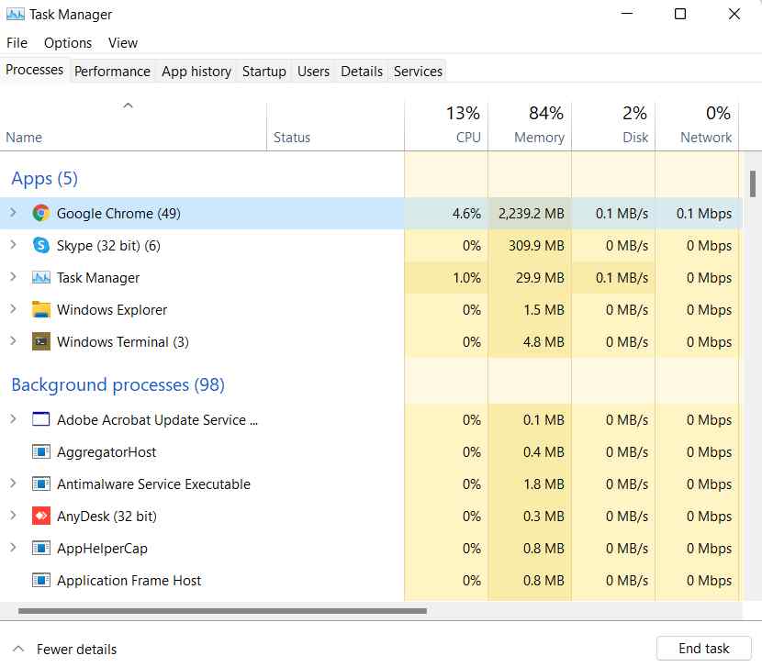The image size is (762, 667).
Task: Select the Processes tab
Action: 35,70
